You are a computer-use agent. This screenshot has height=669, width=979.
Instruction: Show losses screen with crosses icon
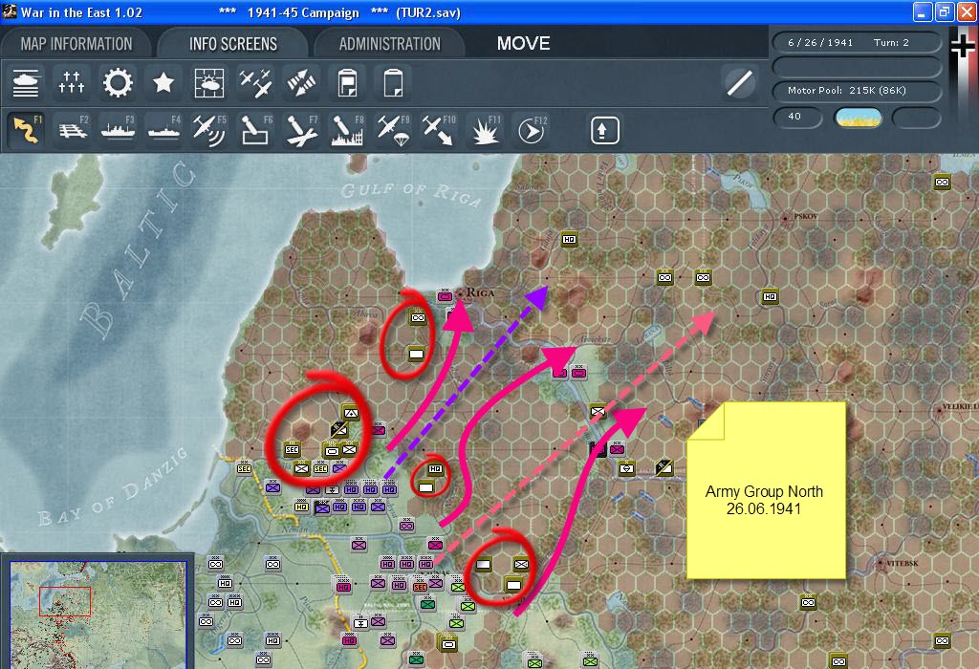tap(72, 83)
